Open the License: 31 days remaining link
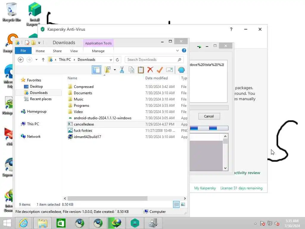 pyautogui.click(x=241, y=188)
